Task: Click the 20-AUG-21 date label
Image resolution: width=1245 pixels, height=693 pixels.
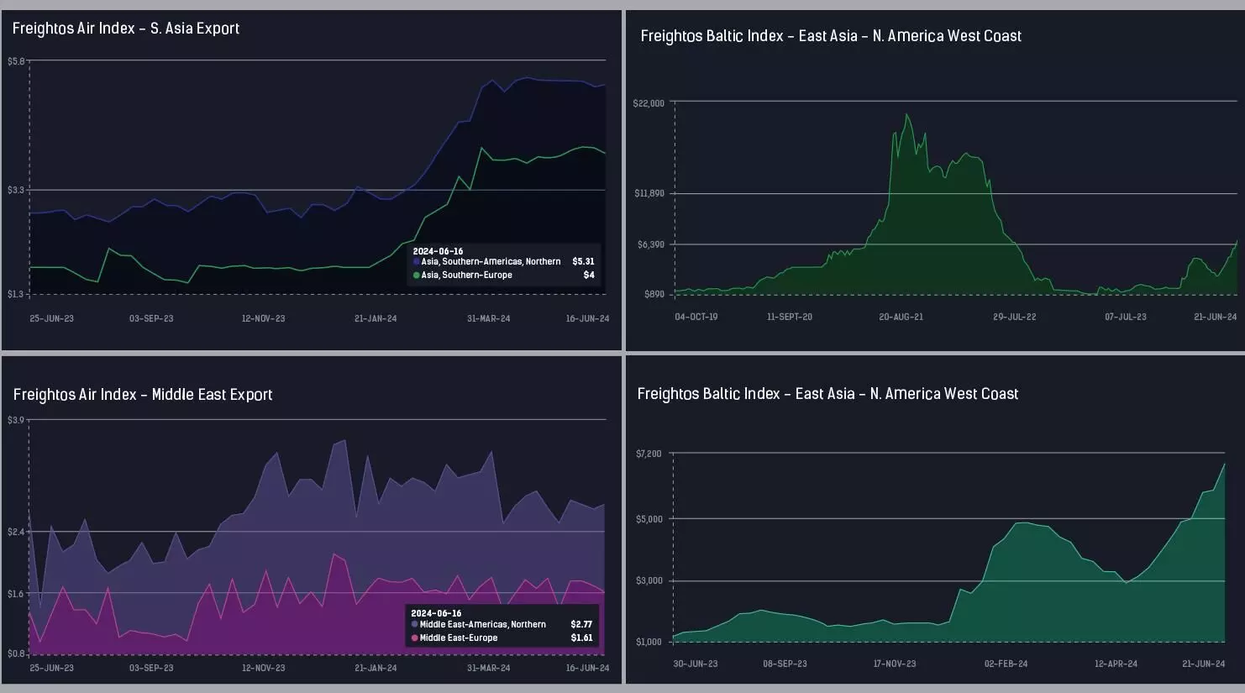Action: (901, 318)
